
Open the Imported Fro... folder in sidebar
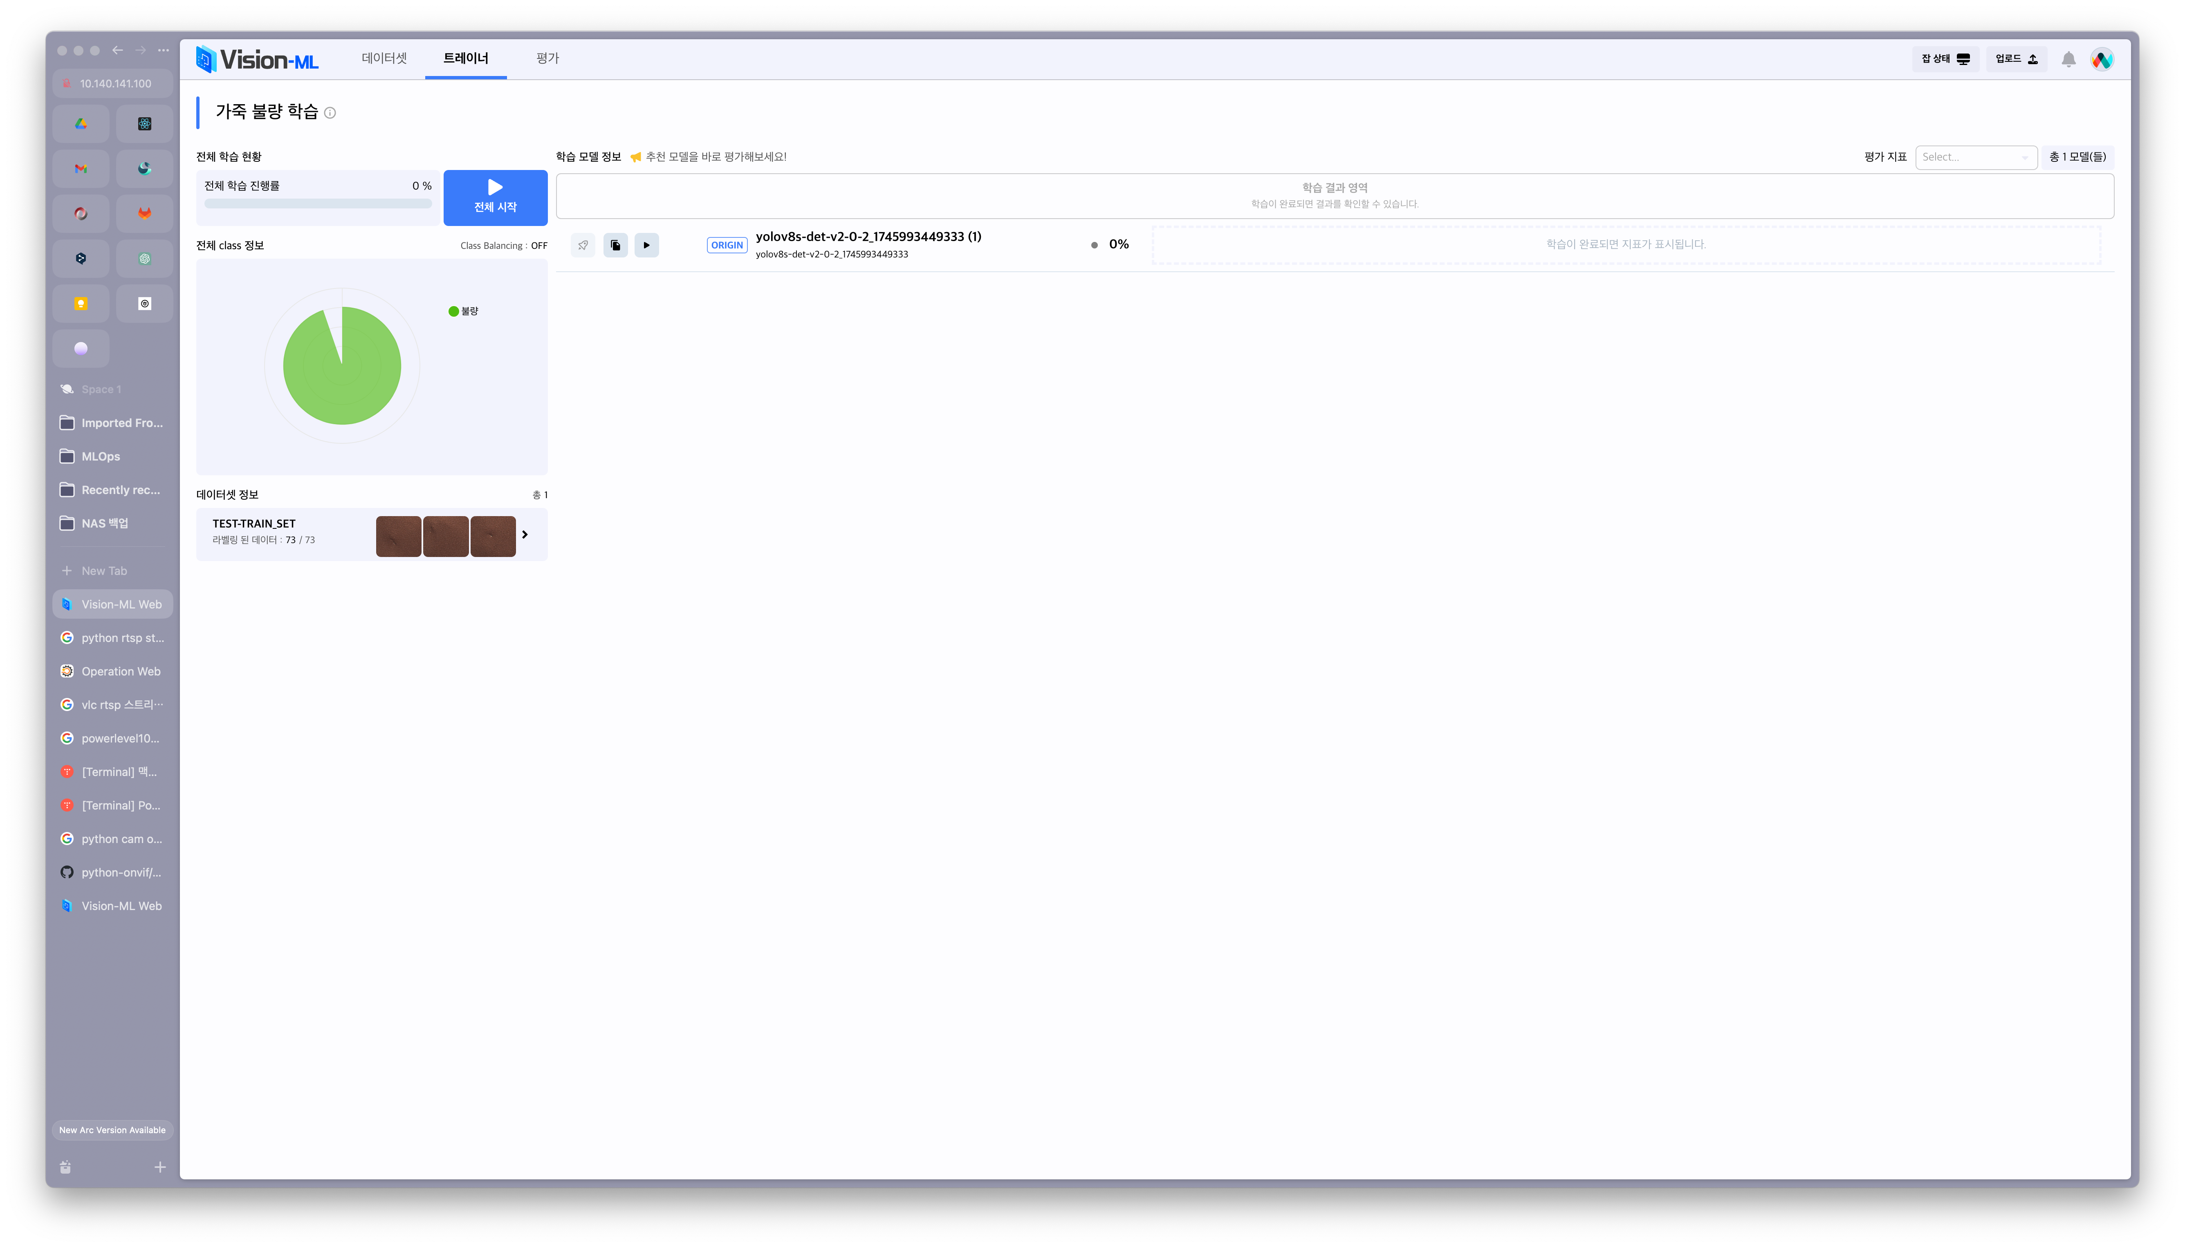click(x=112, y=423)
